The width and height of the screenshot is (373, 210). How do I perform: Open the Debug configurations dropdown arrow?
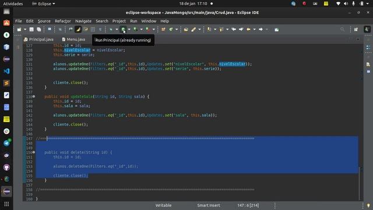click(117, 30)
